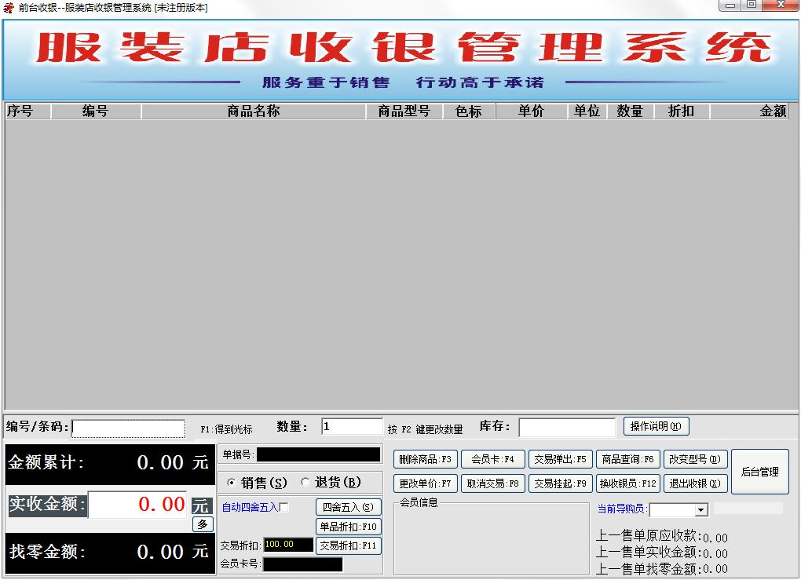Click 退出收银(X) button
Image resolution: width=801 pixels, height=580 pixels.
coord(695,483)
